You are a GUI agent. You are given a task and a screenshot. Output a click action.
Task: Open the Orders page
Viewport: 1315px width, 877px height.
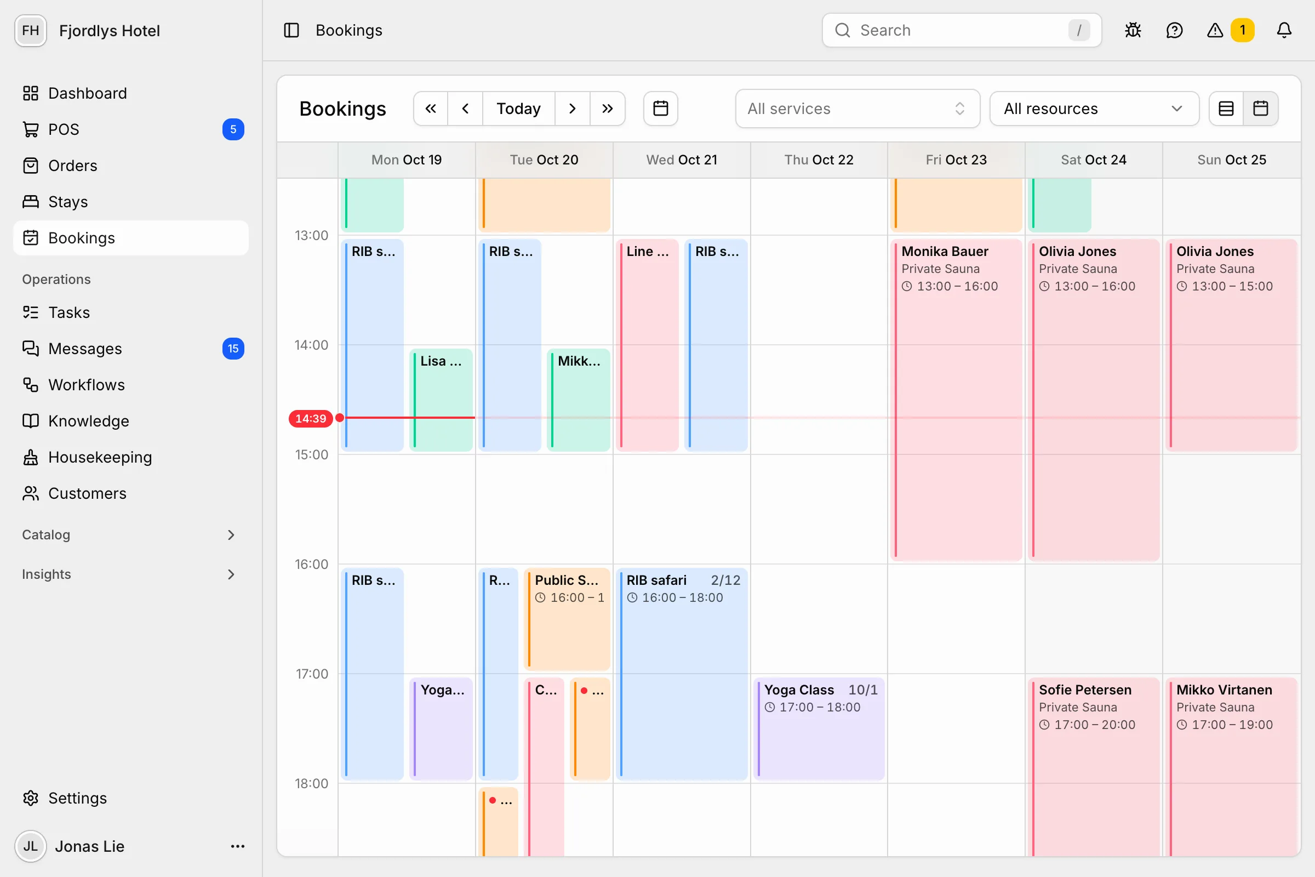(x=131, y=166)
